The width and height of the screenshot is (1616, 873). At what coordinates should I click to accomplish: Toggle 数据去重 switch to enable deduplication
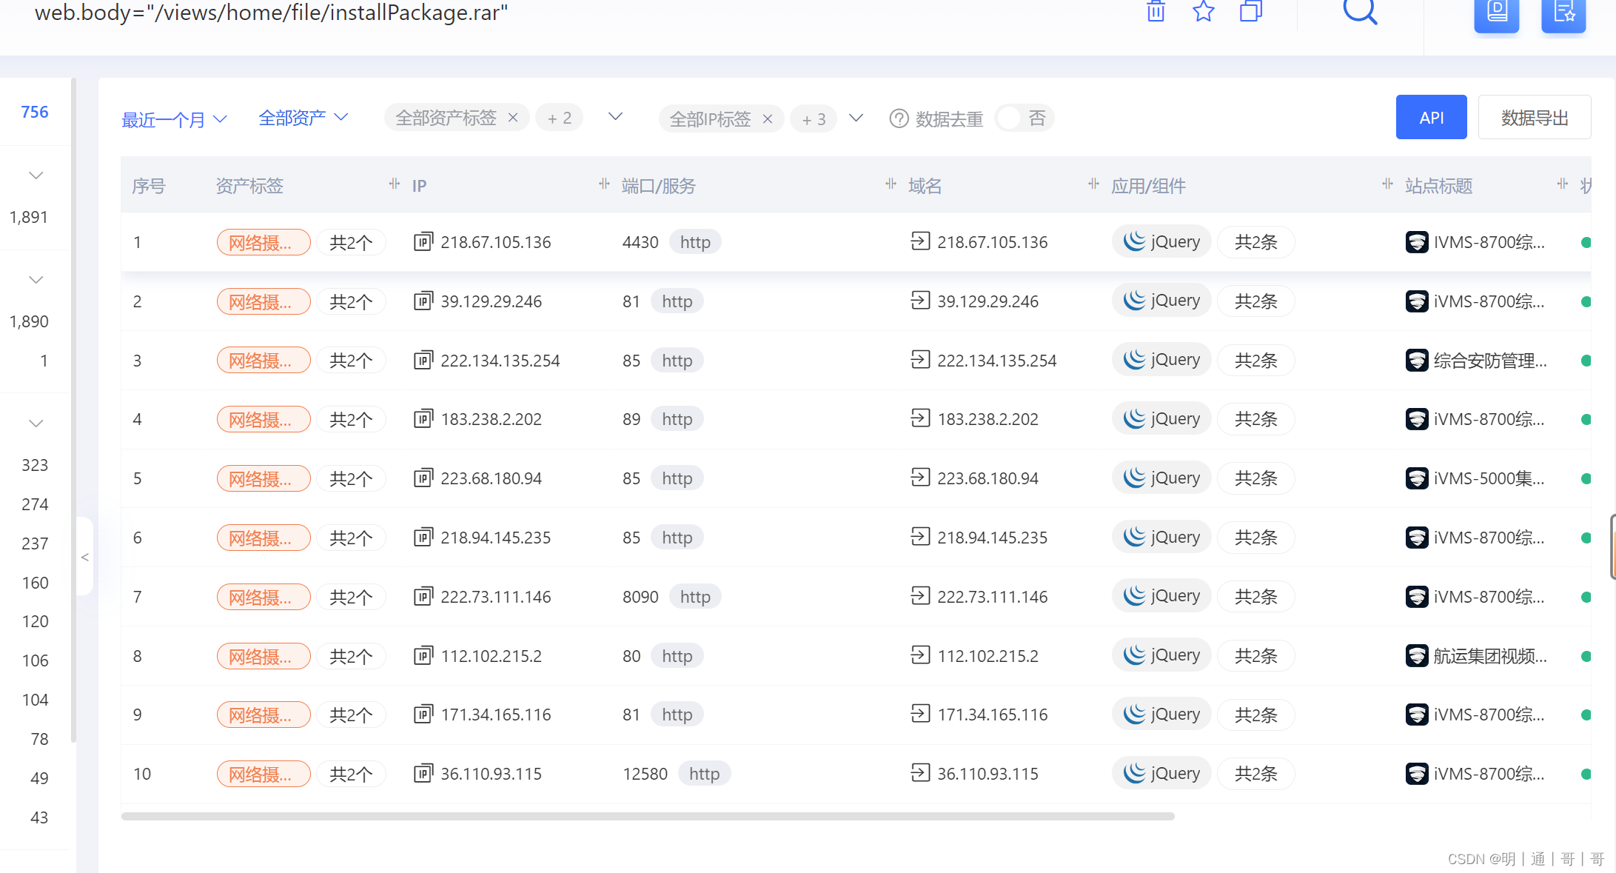coord(1022,118)
